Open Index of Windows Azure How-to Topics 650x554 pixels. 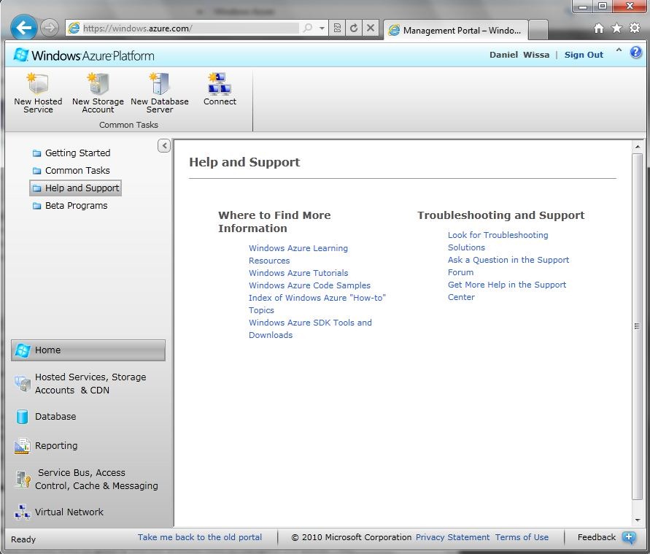317,304
